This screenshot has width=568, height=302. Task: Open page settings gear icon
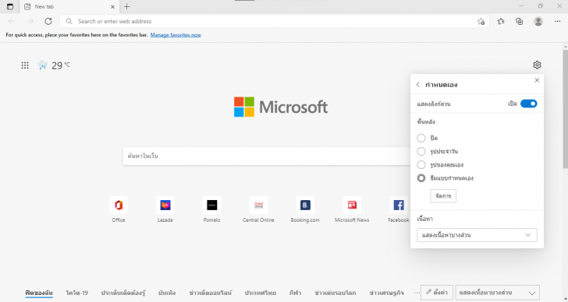click(x=537, y=65)
